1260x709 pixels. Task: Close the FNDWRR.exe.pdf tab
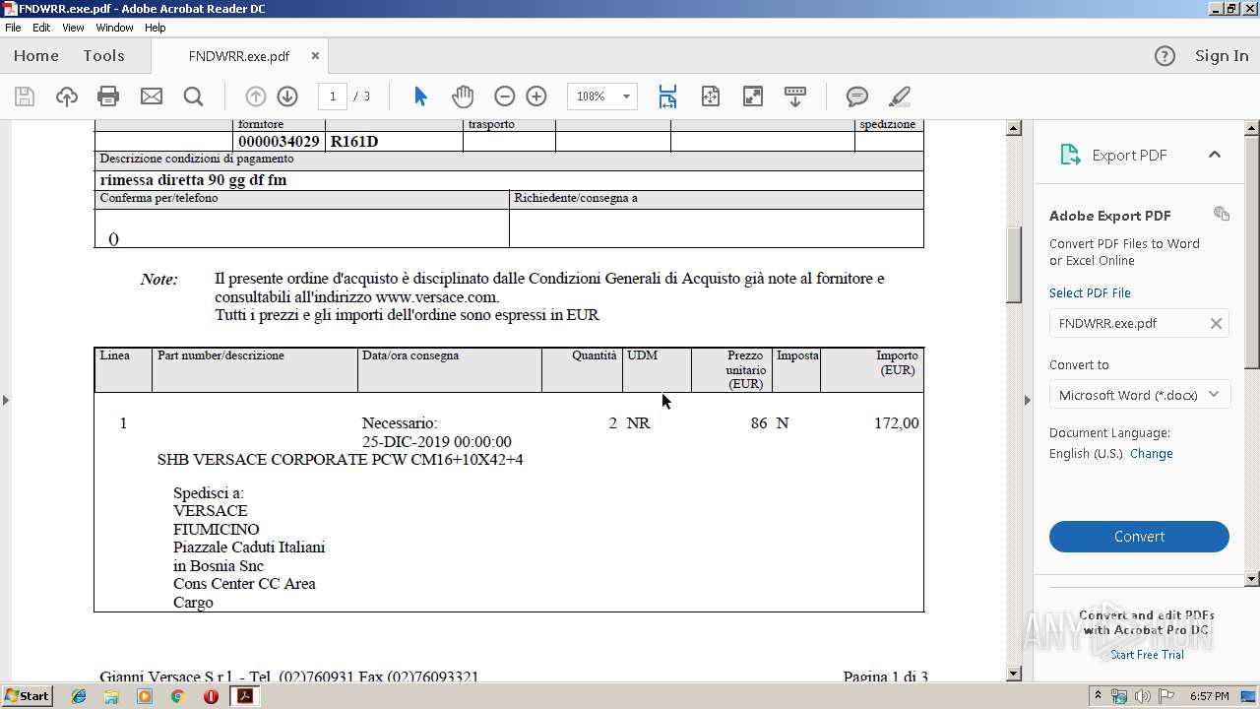315,56
